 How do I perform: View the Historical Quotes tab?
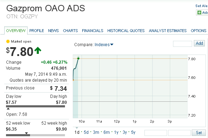tap(126, 31)
